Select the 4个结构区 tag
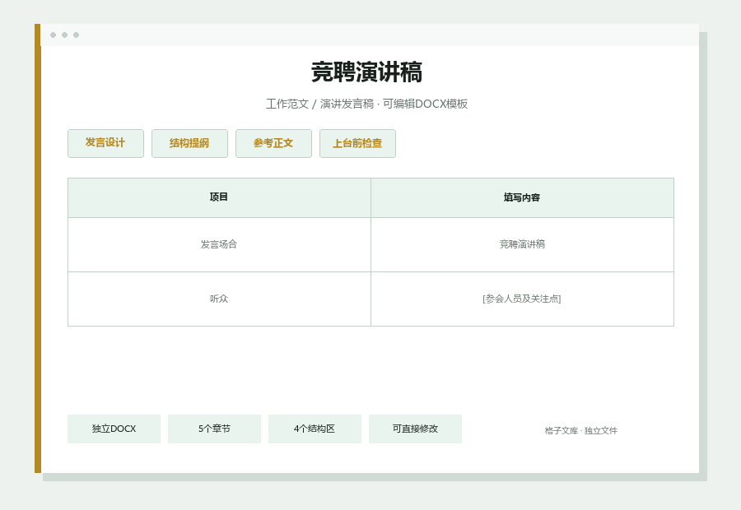Image resolution: width=741 pixels, height=510 pixels. pyautogui.click(x=315, y=429)
